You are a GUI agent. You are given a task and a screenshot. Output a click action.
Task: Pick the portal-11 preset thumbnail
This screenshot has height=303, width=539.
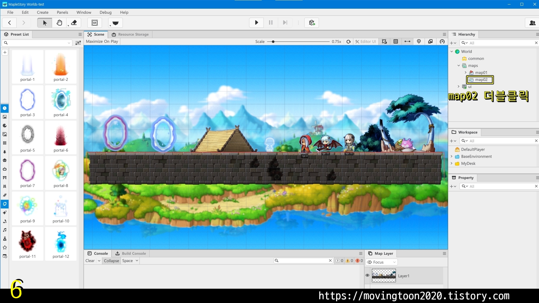pos(28,244)
